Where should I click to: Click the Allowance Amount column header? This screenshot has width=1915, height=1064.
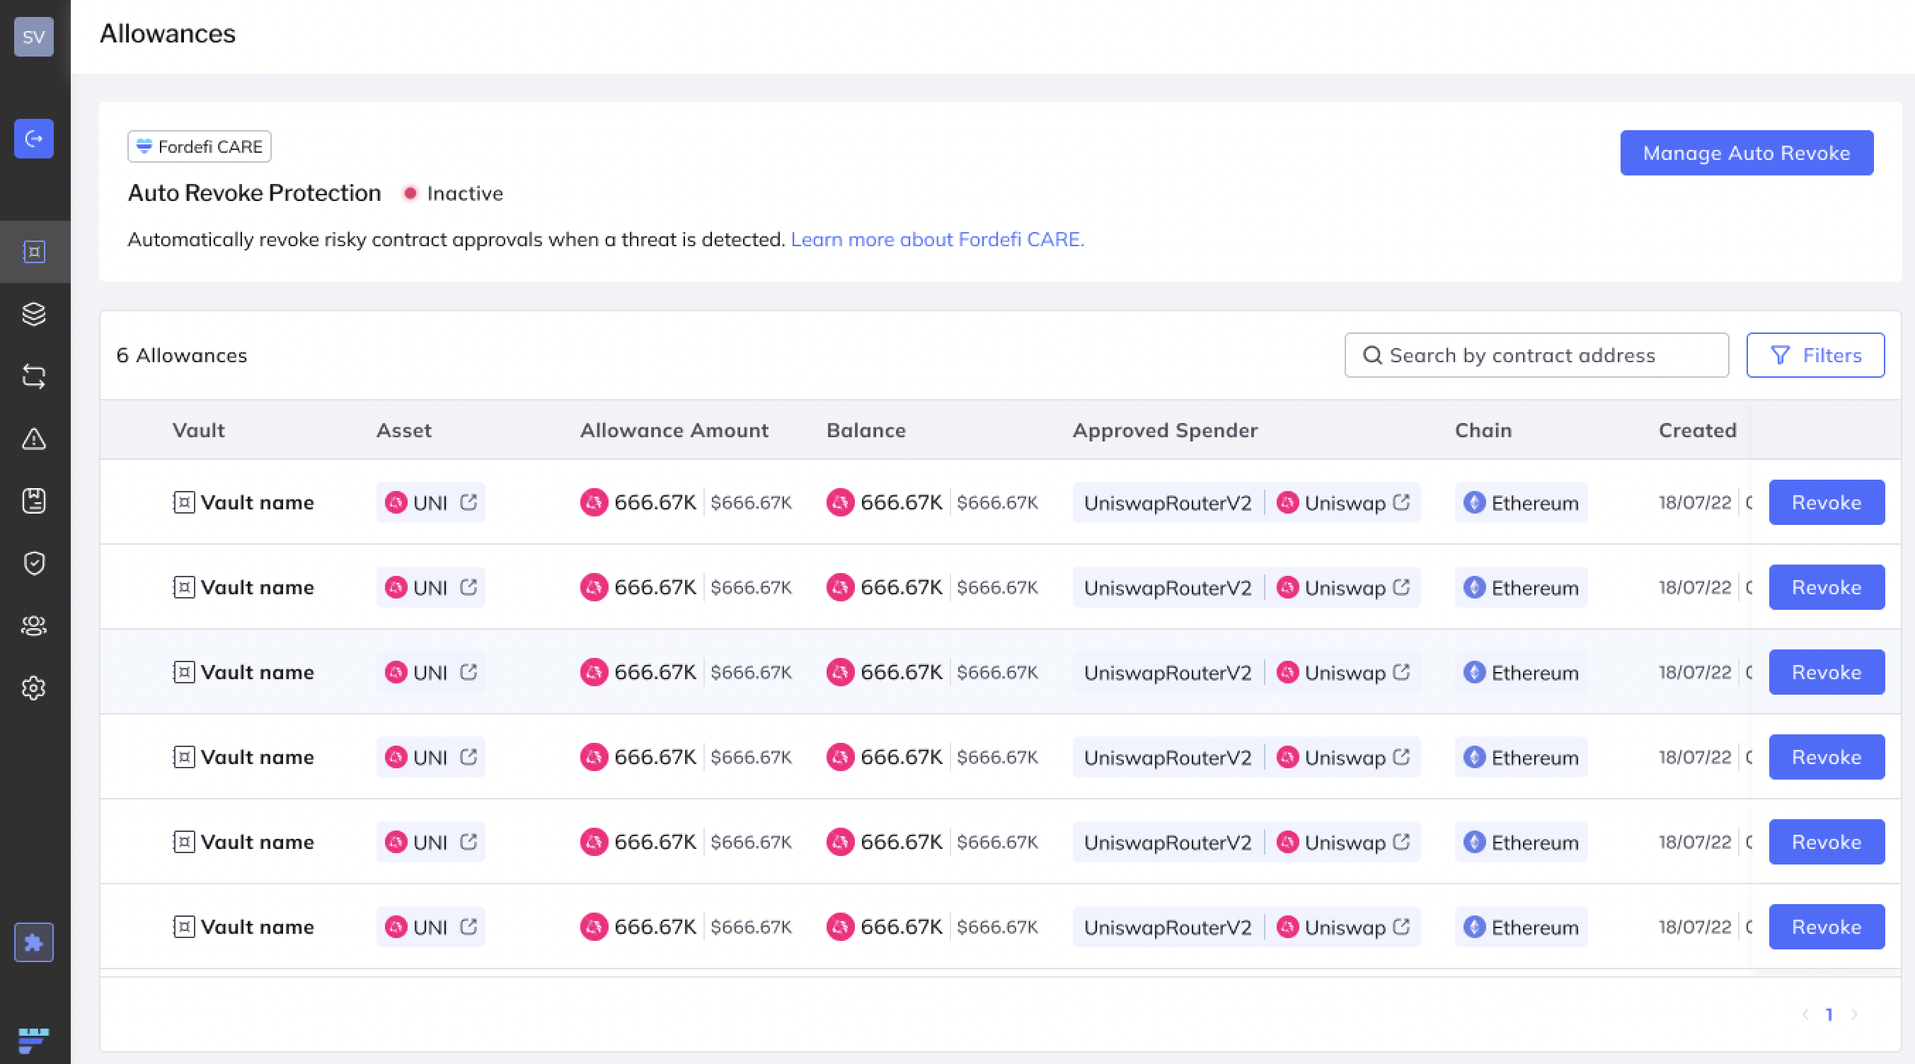coord(674,430)
